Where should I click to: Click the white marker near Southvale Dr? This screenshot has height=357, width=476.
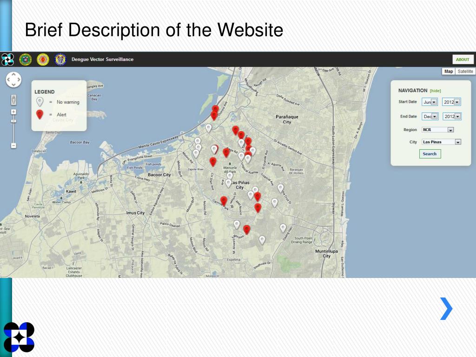pyautogui.click(x=262, y=240)
